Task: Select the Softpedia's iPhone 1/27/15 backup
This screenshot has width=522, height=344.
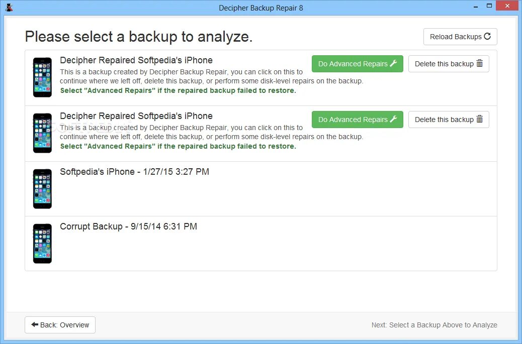Action: (x=134, y=172)
